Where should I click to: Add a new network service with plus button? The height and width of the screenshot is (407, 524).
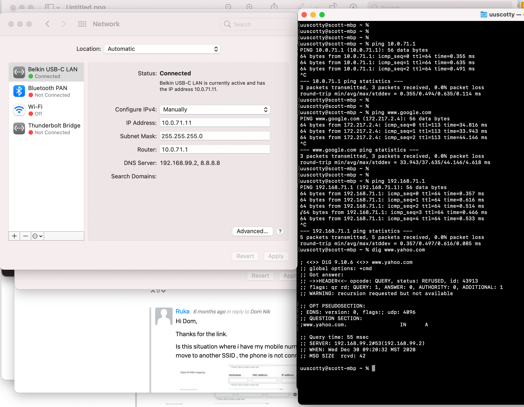coord(14,236)
